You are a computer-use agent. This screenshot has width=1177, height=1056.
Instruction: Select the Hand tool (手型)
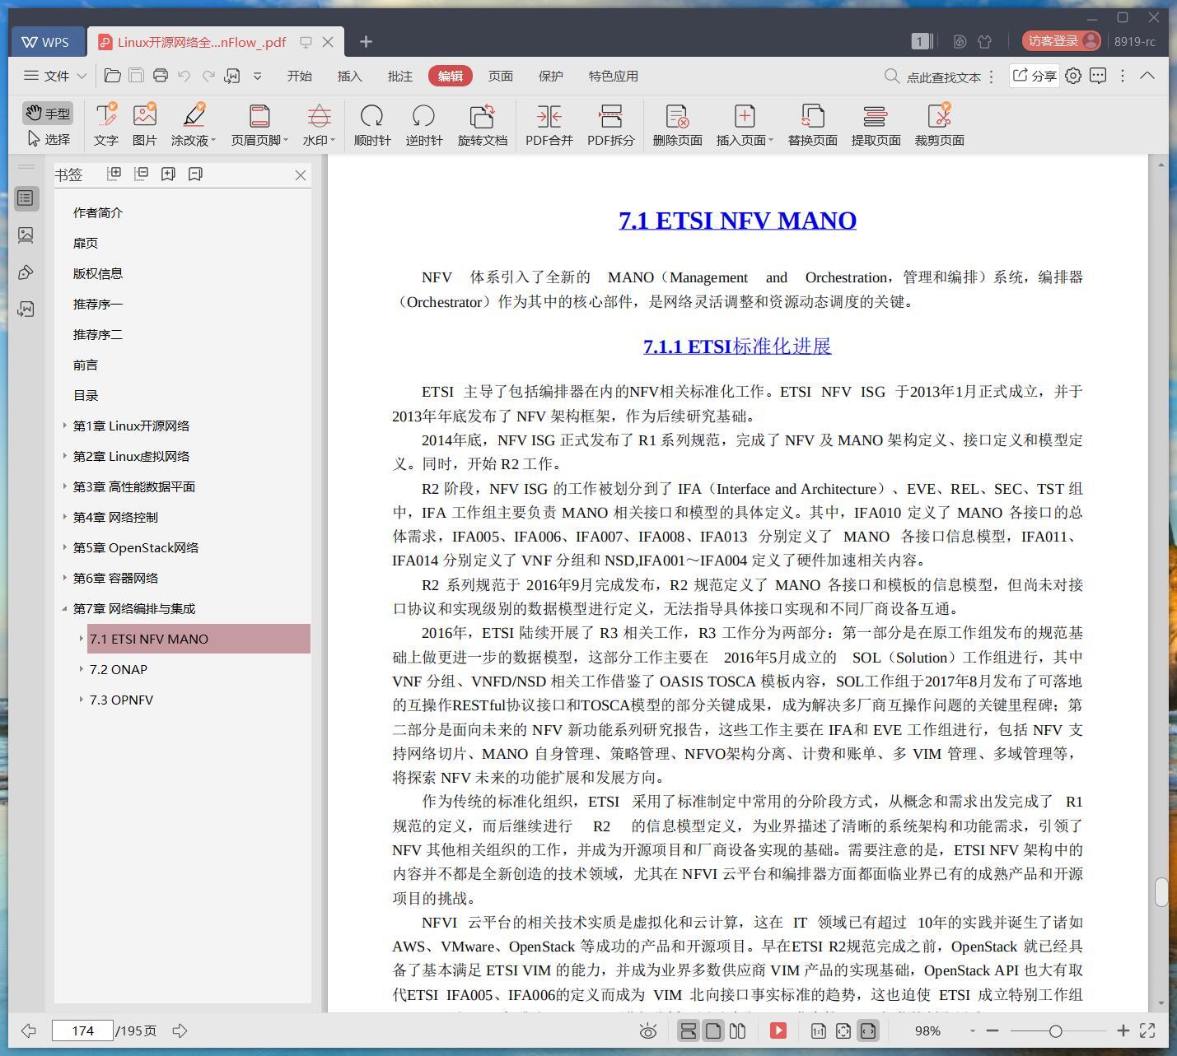pyautogui.click(x=48, y=113)
